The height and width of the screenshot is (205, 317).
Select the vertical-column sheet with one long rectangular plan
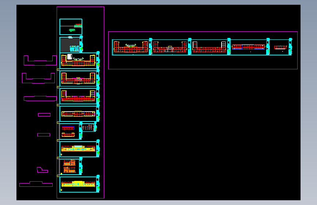[79, 113]
